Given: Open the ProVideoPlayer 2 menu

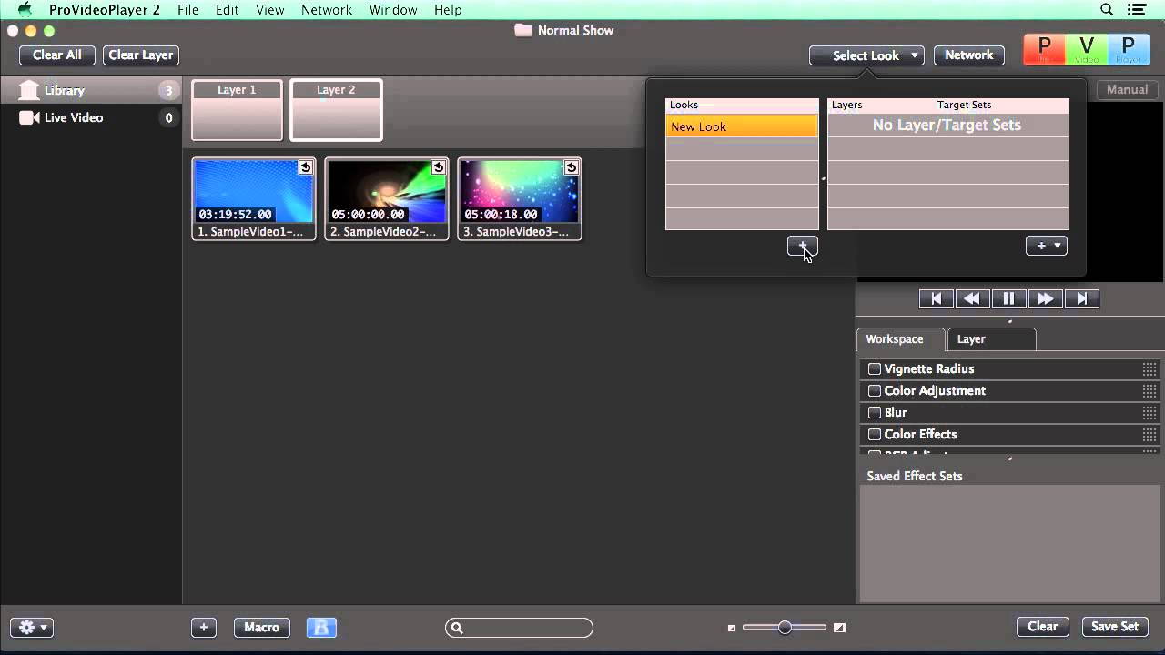Looking at the screenshot, I should (x=105, y=9).
